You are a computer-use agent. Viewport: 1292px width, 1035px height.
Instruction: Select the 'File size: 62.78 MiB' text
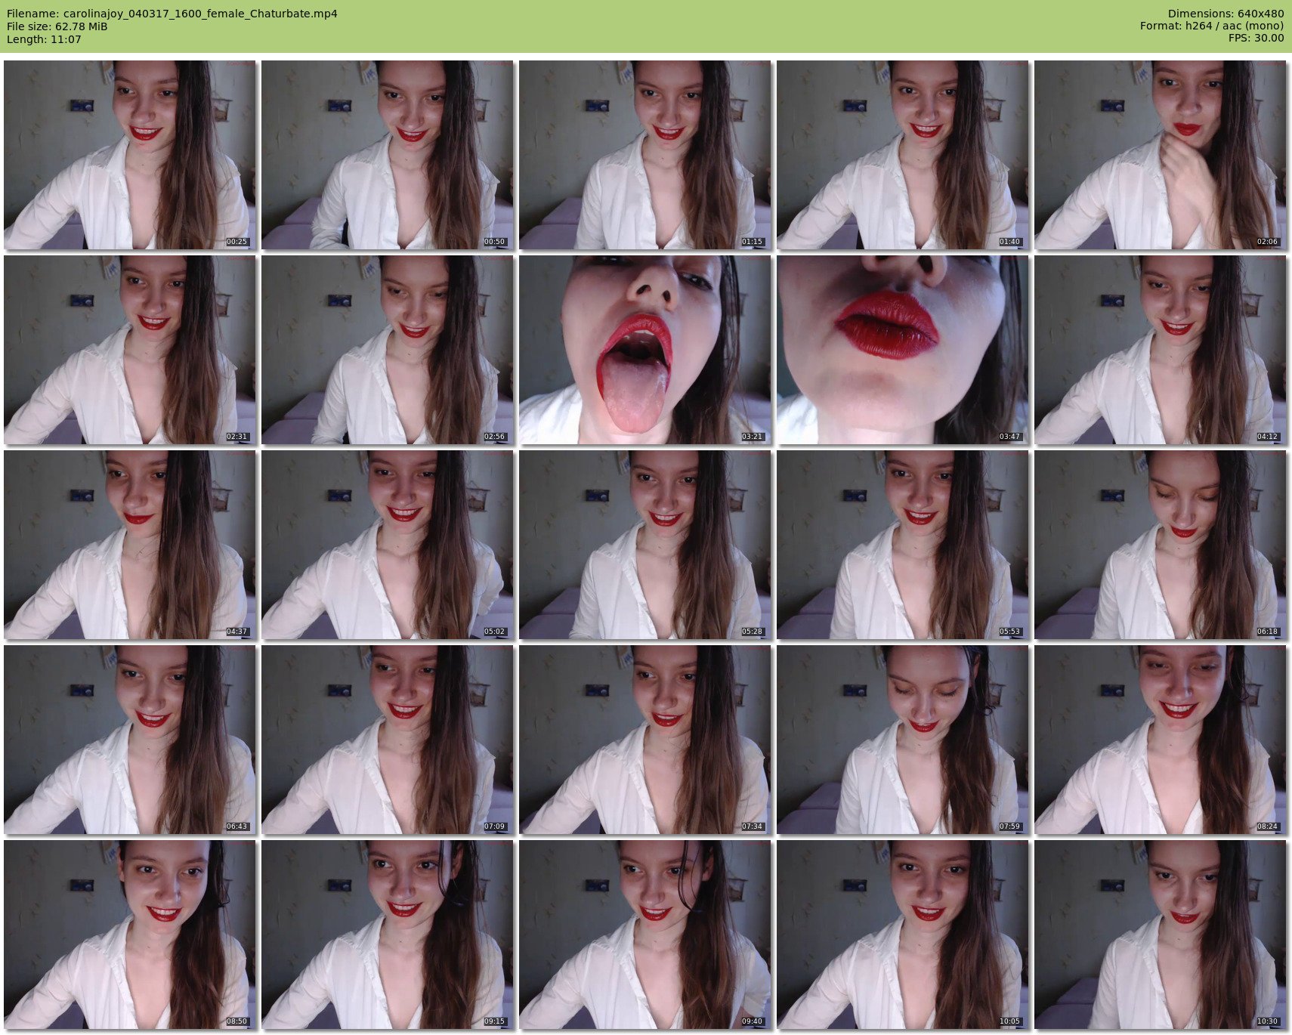(57, 26)
